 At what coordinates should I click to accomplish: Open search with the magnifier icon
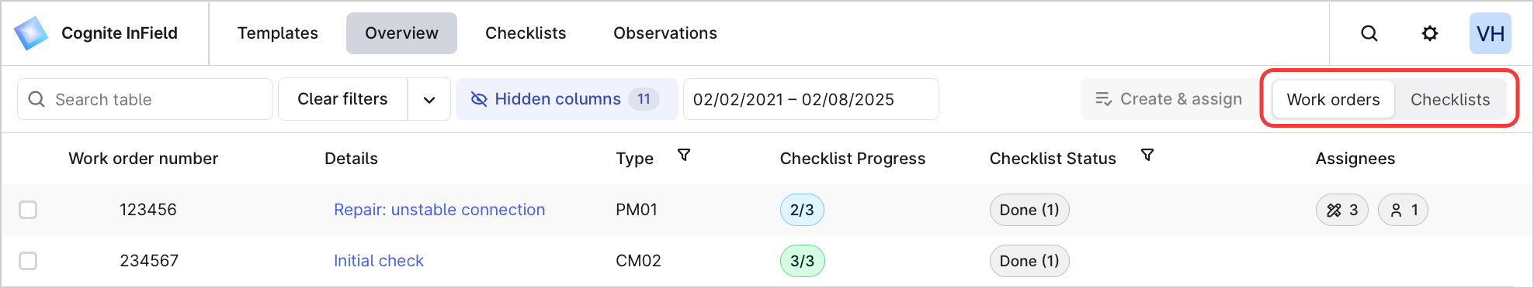1369,33
